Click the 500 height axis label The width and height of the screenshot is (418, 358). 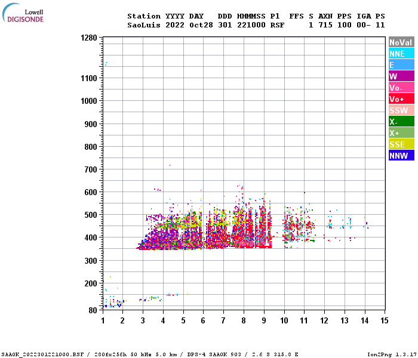coord(91,215)
